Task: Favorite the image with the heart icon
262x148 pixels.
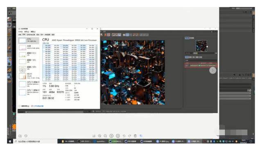Action: tap(26, 136)
